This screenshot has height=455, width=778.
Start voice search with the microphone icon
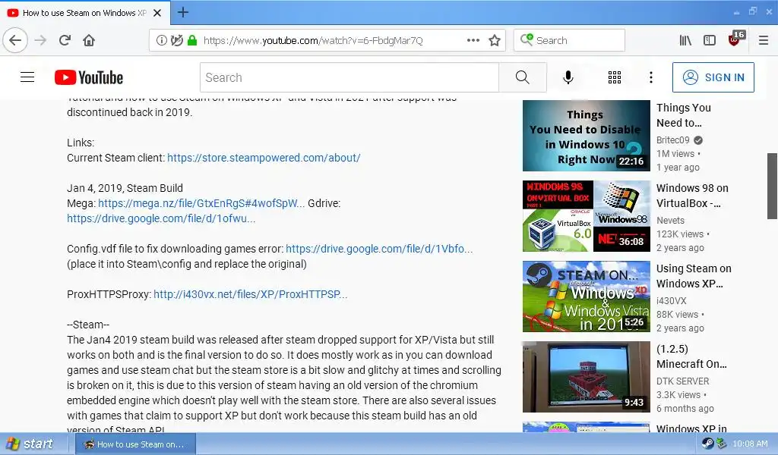point(568,77)
